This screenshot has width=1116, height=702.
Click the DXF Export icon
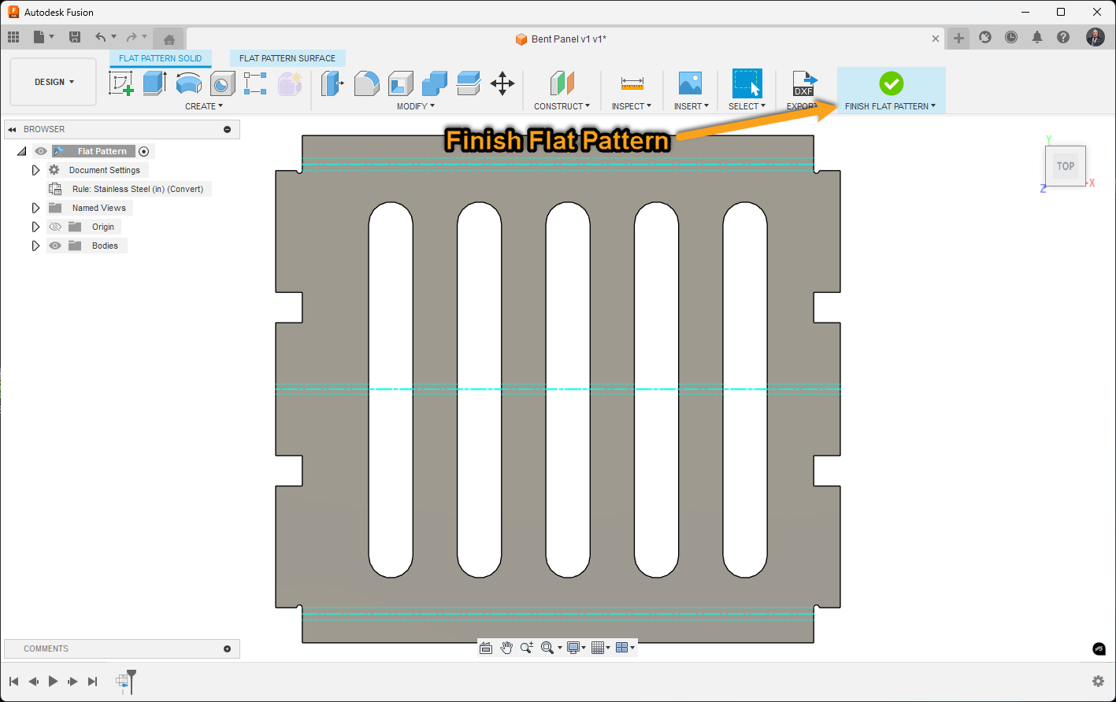point(804,82)
